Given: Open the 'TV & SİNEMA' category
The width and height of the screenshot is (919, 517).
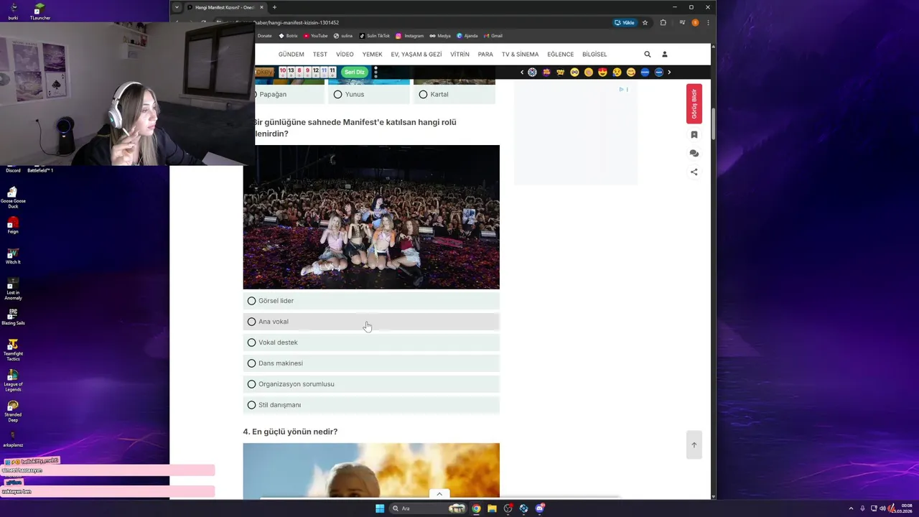Looking at the screenshot, I should (520, 54).
